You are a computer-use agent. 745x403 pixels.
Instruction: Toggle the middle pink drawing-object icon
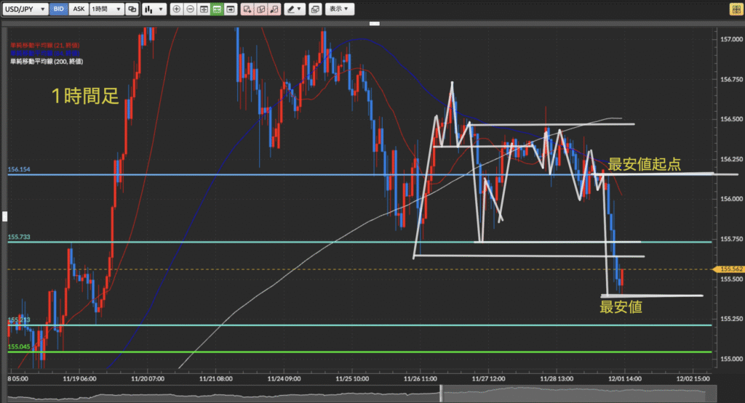[260, 9]
